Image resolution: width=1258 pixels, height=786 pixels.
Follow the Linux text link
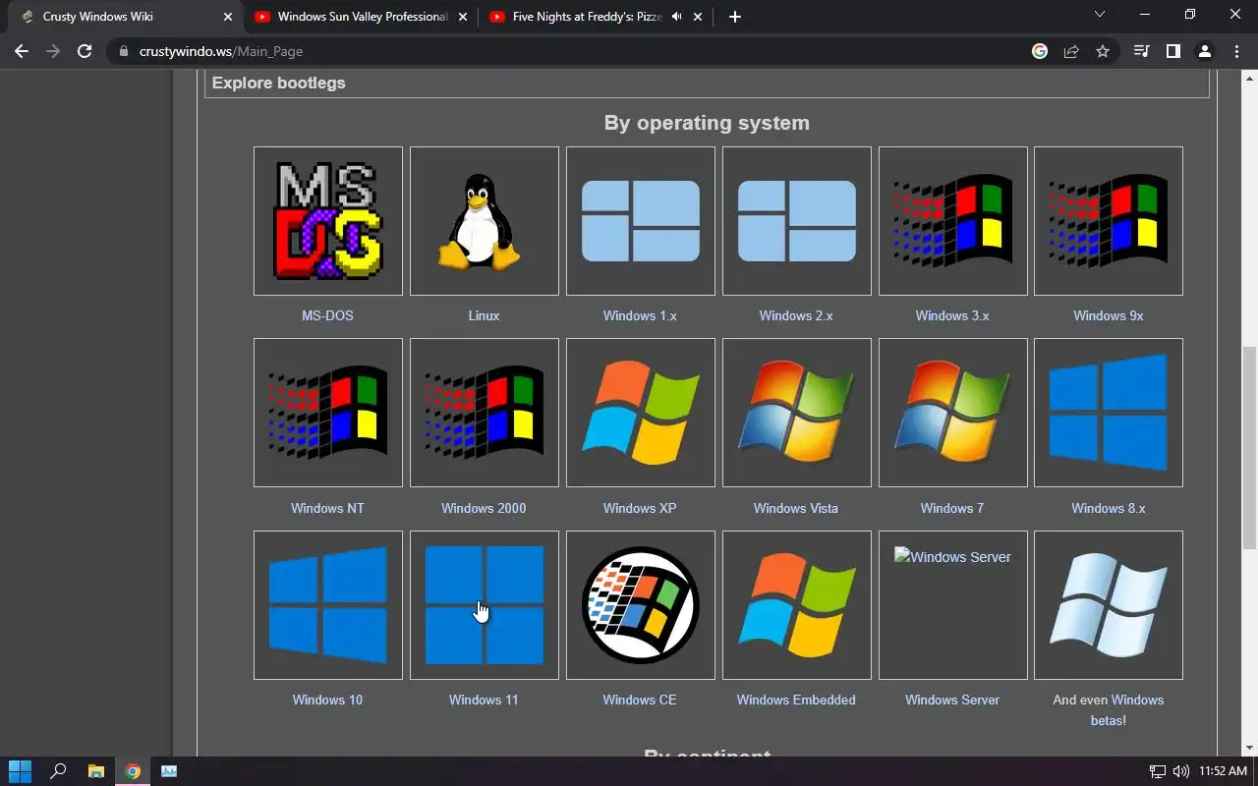[x=484, y=315]
